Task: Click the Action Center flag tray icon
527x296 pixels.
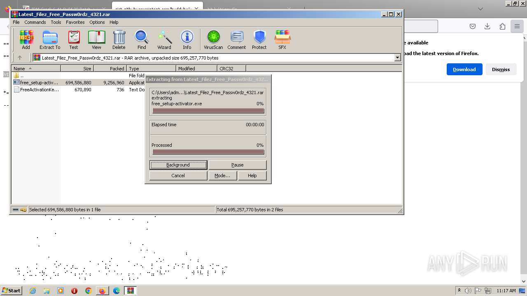Action: click(478, 291)
